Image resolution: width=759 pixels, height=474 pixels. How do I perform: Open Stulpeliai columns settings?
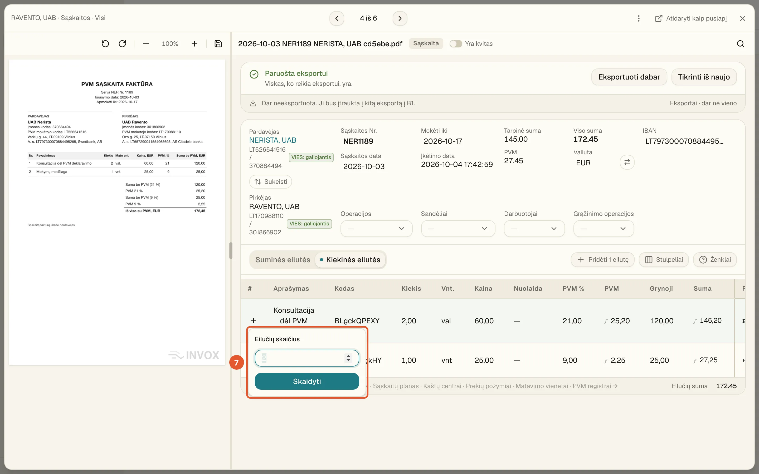[x=664, y=260]
